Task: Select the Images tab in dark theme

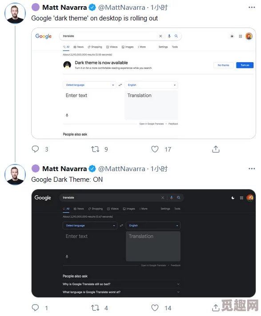Action: [129, 209]
